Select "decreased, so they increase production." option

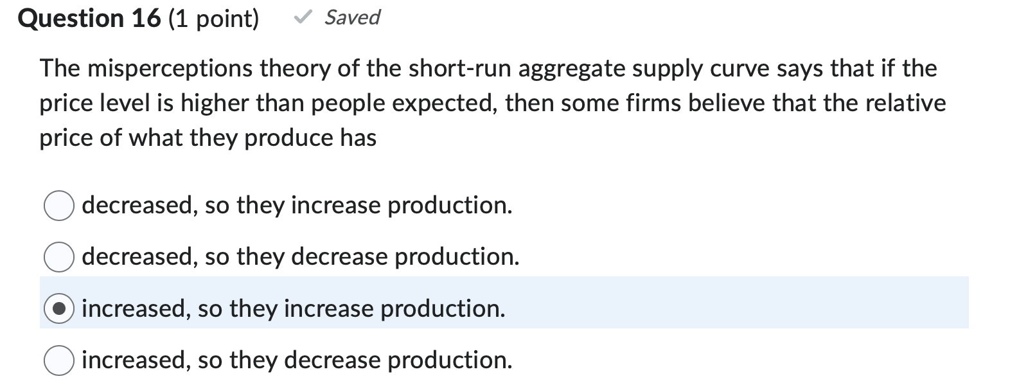tap(58, 206)
